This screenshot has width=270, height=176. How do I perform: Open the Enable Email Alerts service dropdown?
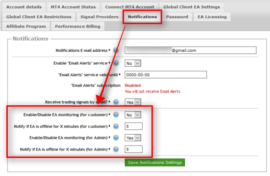133,63
